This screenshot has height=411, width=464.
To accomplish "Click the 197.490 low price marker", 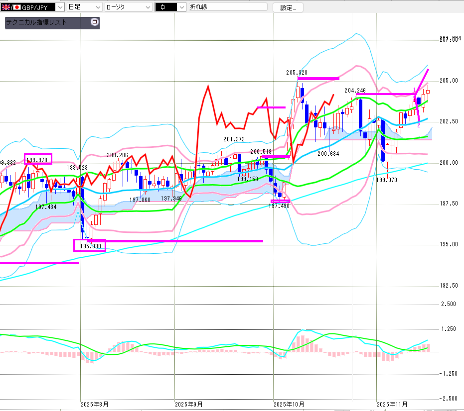I will tap(279, 206).
